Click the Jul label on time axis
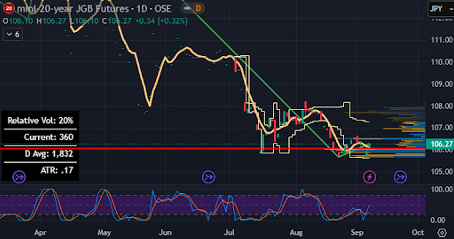Screen dimensions: 454x239 click(230, 232)
